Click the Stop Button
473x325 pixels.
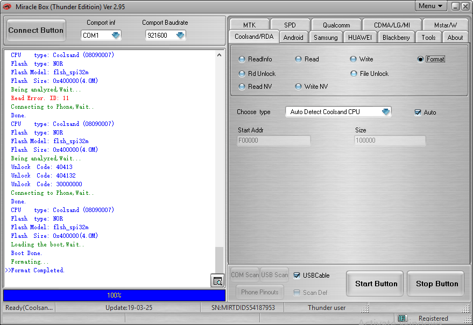(435, 284)
